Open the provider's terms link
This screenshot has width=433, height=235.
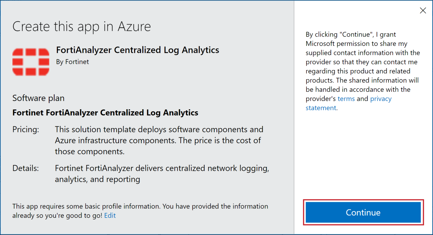point(346,99)
